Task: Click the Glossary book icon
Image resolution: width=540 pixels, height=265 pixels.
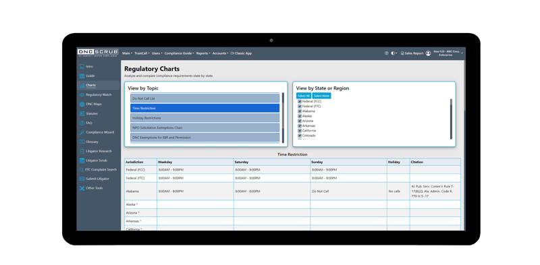Action: 82,142
